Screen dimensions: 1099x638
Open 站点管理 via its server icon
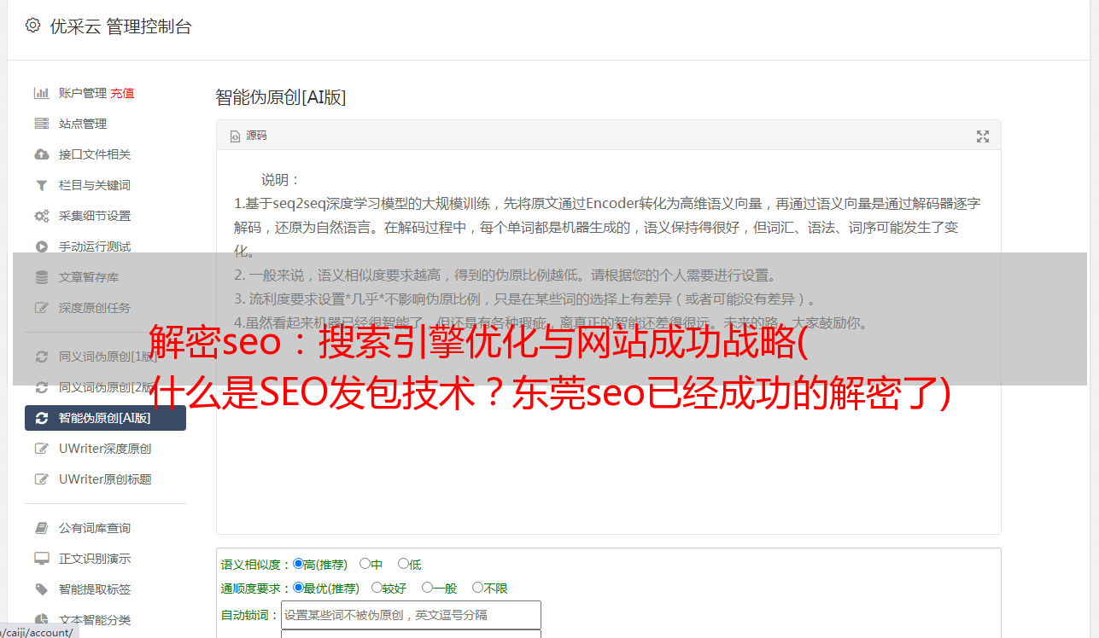pos(41,124)
